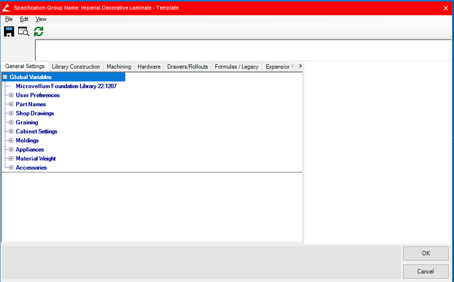This screenshot has width=454, height=282.
Task: Expand the Cabinet Settings node
Action: click(x=11, y=132)
